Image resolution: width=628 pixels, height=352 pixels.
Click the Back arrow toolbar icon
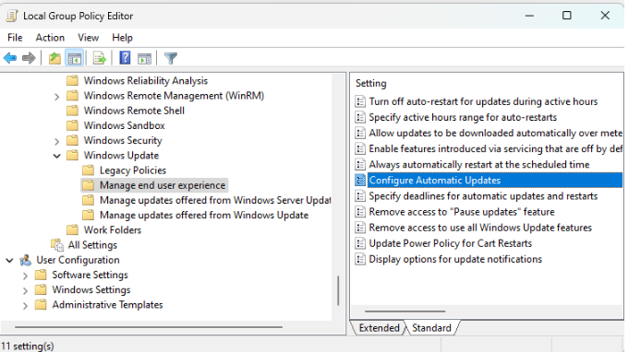point(10,58)
